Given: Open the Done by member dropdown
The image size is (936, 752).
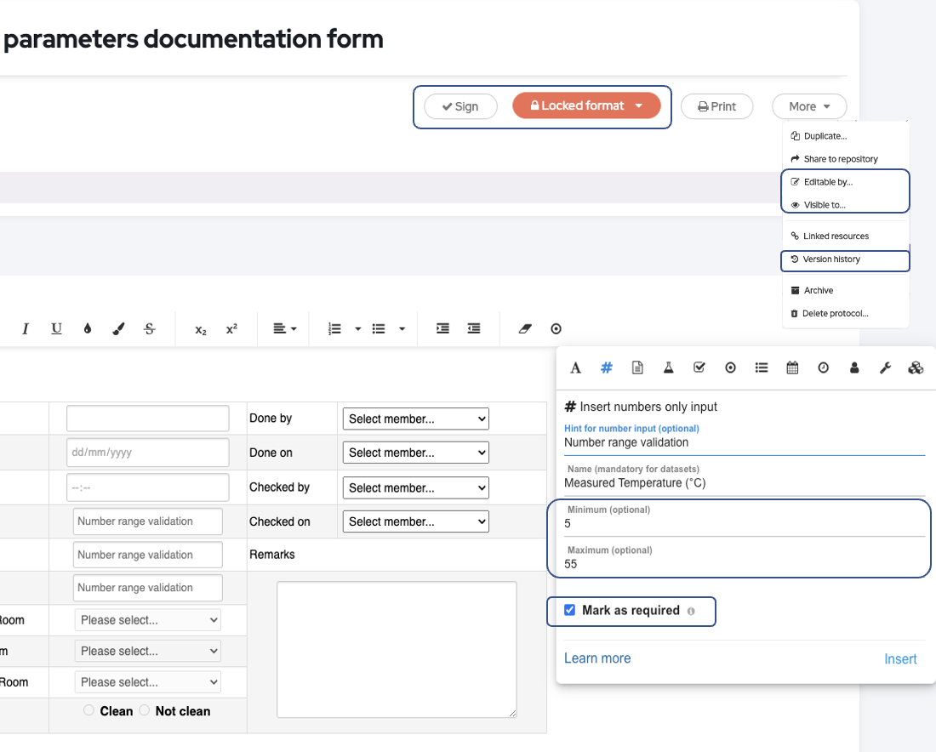Looking at the screenshot, I should click(416, 419).
